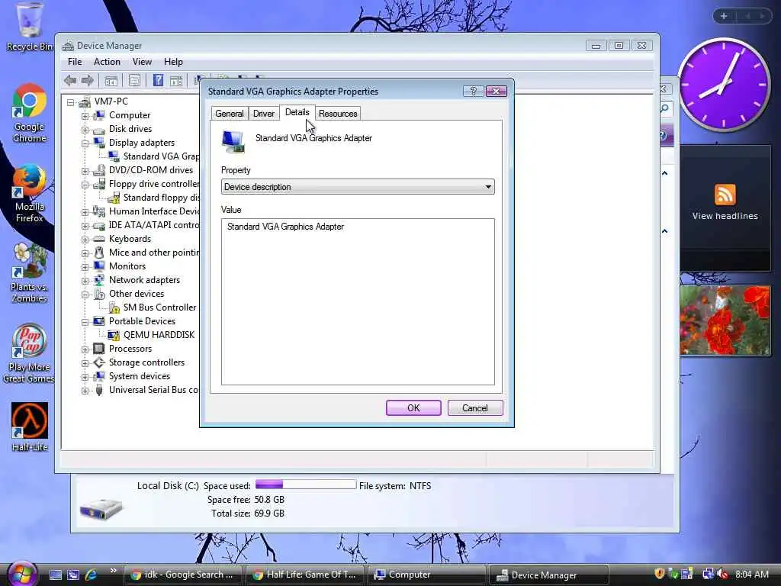Click Switch between windows quick launch icon
The width and height of the screenshot is (781, 586).
[73, 575]
